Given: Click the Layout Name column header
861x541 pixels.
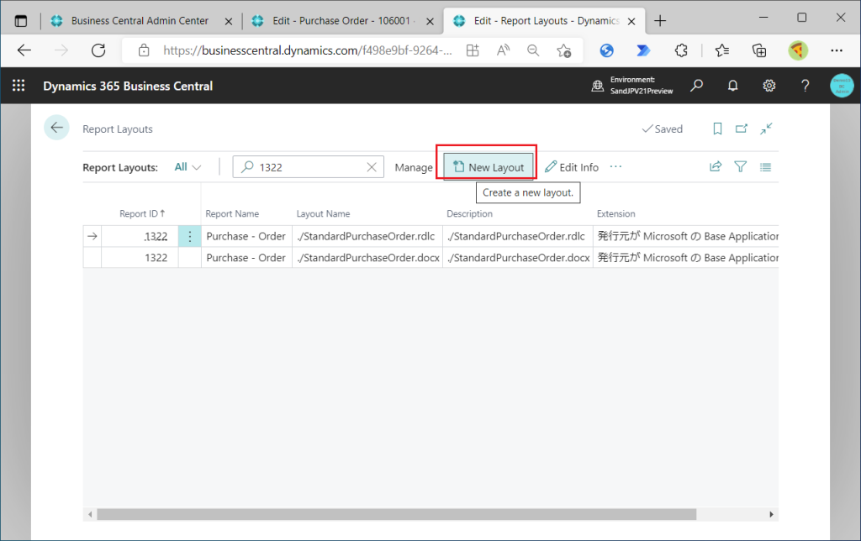Looking at the screenshot, I should click(323, 213).
